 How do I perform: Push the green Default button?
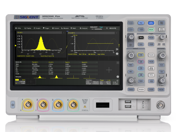(x=151, y=30)
